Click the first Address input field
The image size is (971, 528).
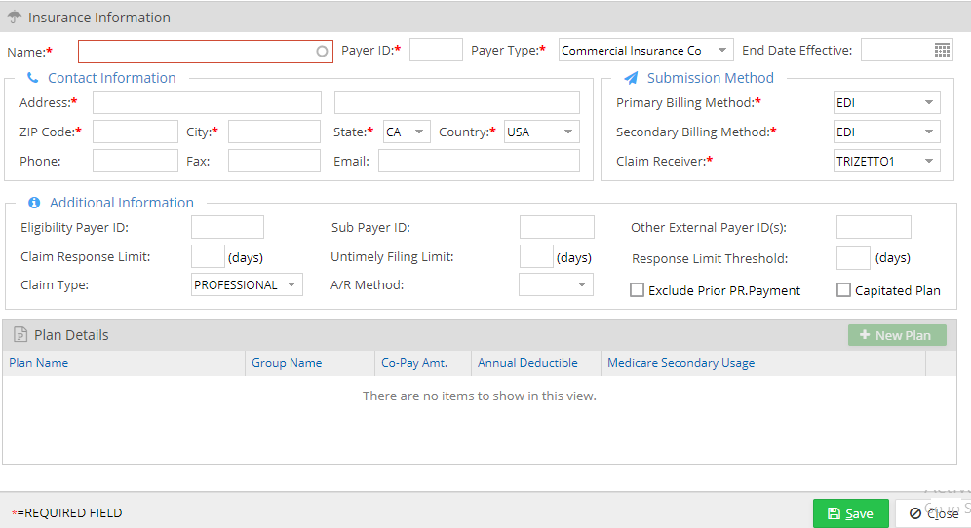point(207,102)
